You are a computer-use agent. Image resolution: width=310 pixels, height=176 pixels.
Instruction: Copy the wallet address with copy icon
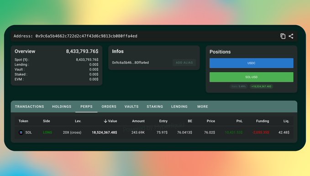[x=283, y=36]
